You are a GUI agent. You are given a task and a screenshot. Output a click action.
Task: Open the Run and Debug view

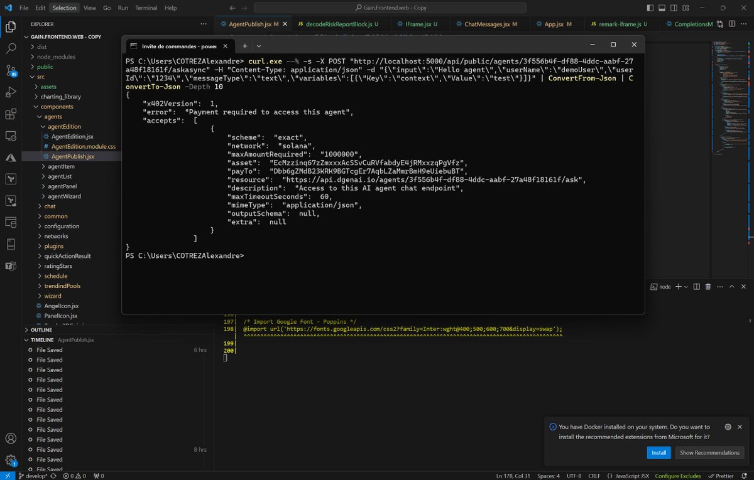(x=11, y=92)
